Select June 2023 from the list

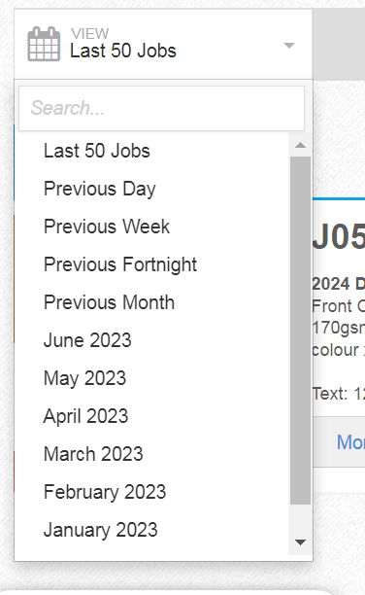pos(152,340)
